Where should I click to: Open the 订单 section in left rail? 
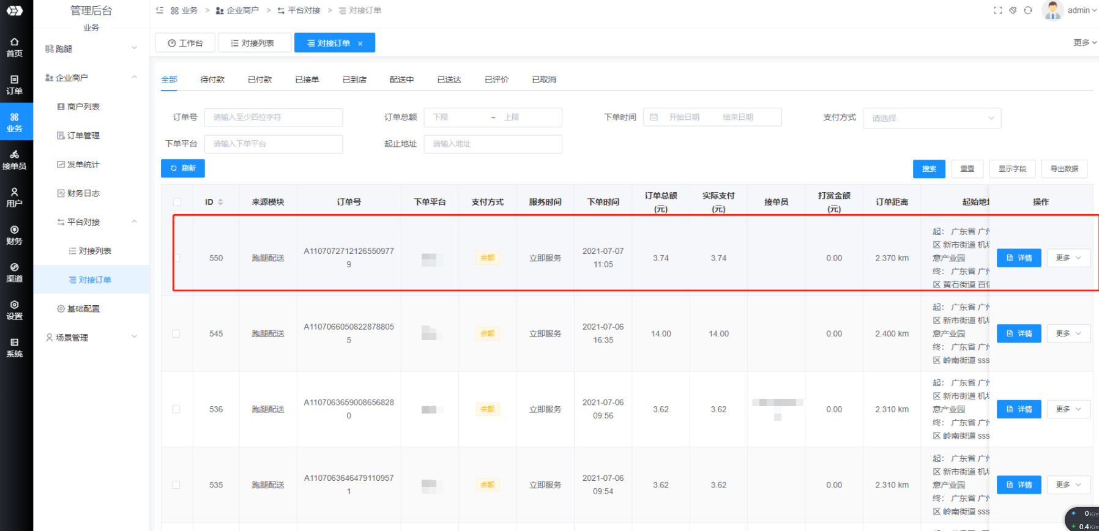(x=14, y=84)
